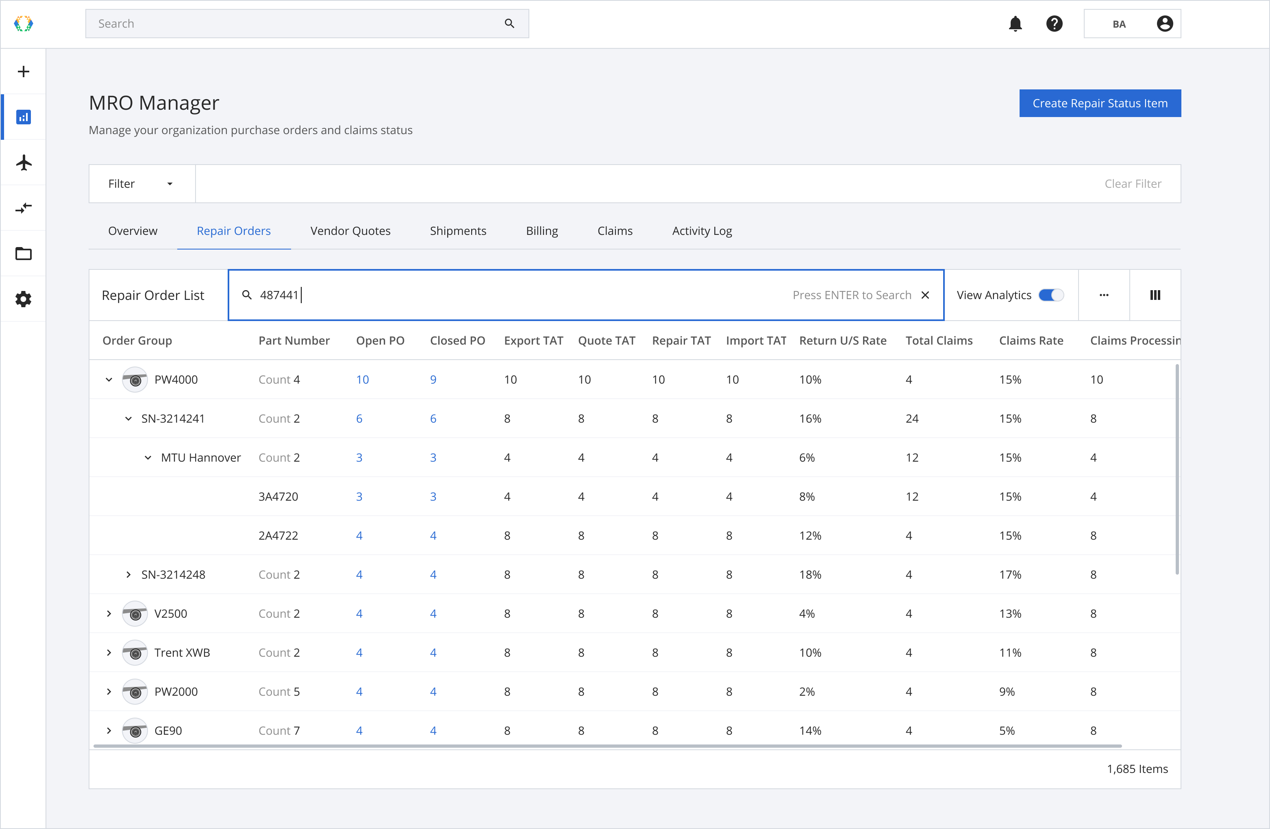This screenshot has width=1270, height=829.
Task: Open 2A4722 Closed PO link 4
Action: click(x=433, y=536)
